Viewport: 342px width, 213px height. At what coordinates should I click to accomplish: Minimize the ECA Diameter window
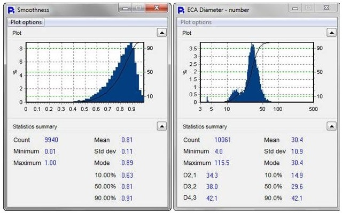click(x=295, y=8)
